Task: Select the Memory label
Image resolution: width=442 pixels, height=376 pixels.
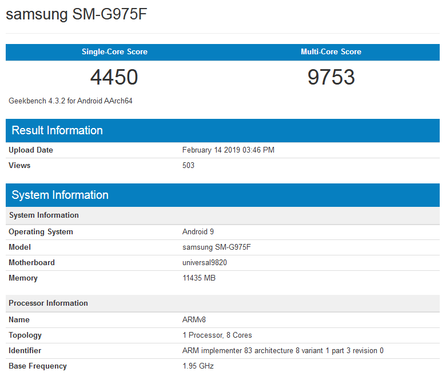Action: pyautogui.click(x=23, y=278)
